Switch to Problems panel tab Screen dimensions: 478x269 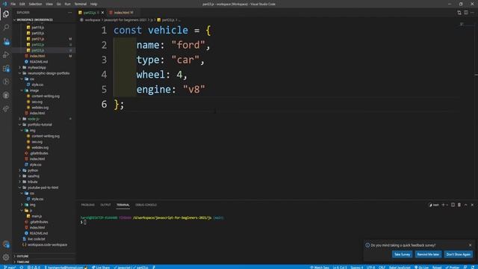(x=88, y=205)
